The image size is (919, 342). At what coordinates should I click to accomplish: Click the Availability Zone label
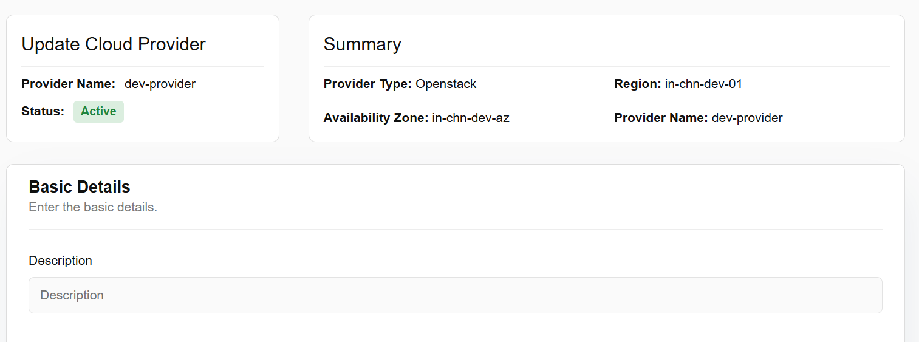click(376, 118)
